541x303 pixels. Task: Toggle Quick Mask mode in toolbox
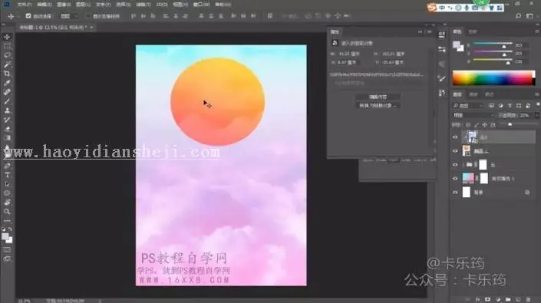(x=7, y=249)
